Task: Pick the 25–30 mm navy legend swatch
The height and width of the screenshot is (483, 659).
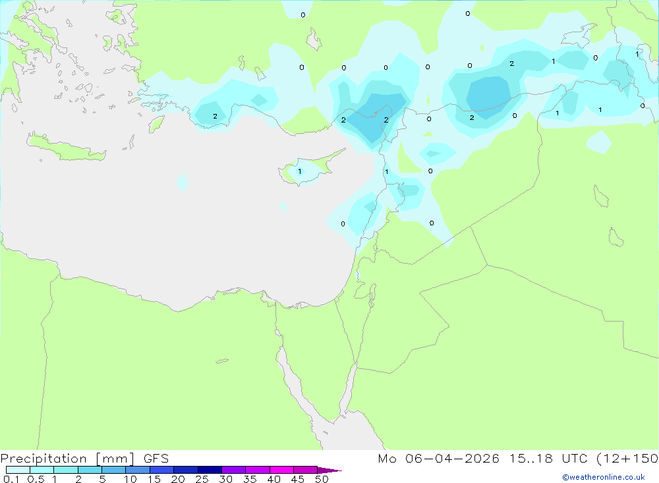Action: pos(210,470)
